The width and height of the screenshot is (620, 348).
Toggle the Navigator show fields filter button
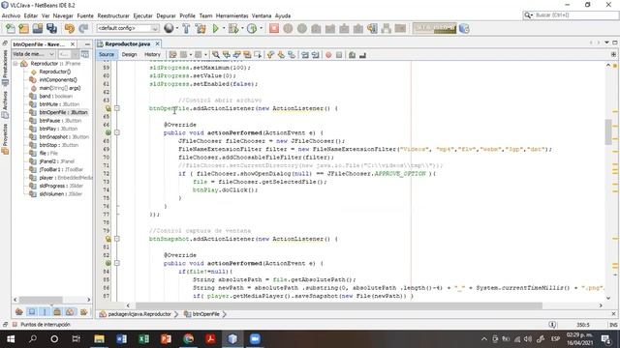tap(32, 311)
